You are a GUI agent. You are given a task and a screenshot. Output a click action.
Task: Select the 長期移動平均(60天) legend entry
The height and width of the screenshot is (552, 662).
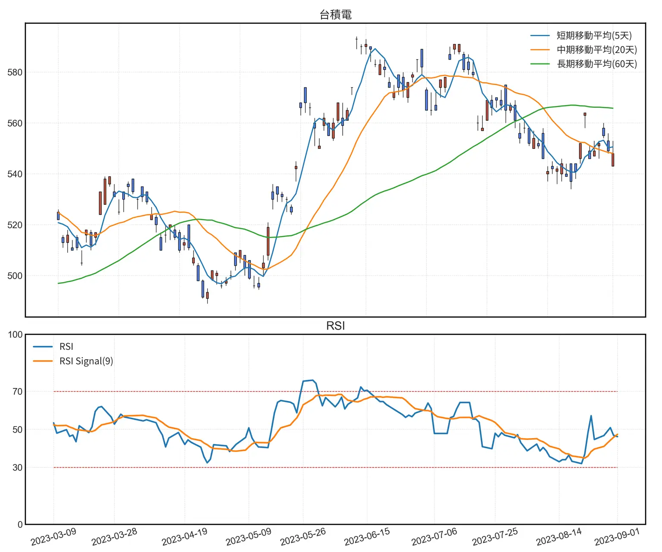coord(596,64)
